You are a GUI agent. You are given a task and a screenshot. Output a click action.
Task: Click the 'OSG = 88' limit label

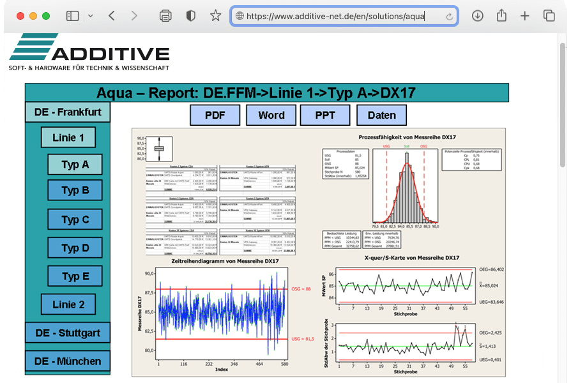pyautogui.click(x=301, y=289)
